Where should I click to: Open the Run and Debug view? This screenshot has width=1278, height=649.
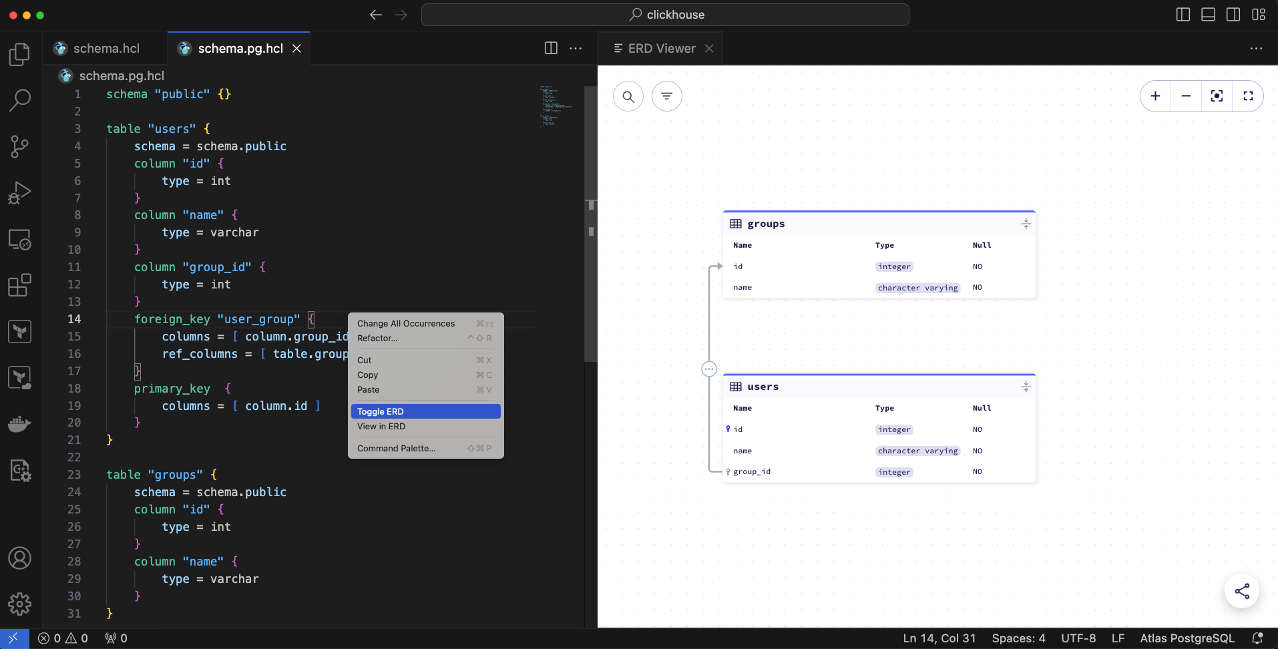pos(19,192)
